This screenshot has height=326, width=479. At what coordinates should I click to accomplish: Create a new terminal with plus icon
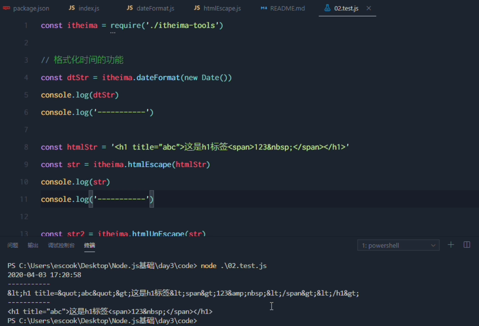click(x=451, y=245)
